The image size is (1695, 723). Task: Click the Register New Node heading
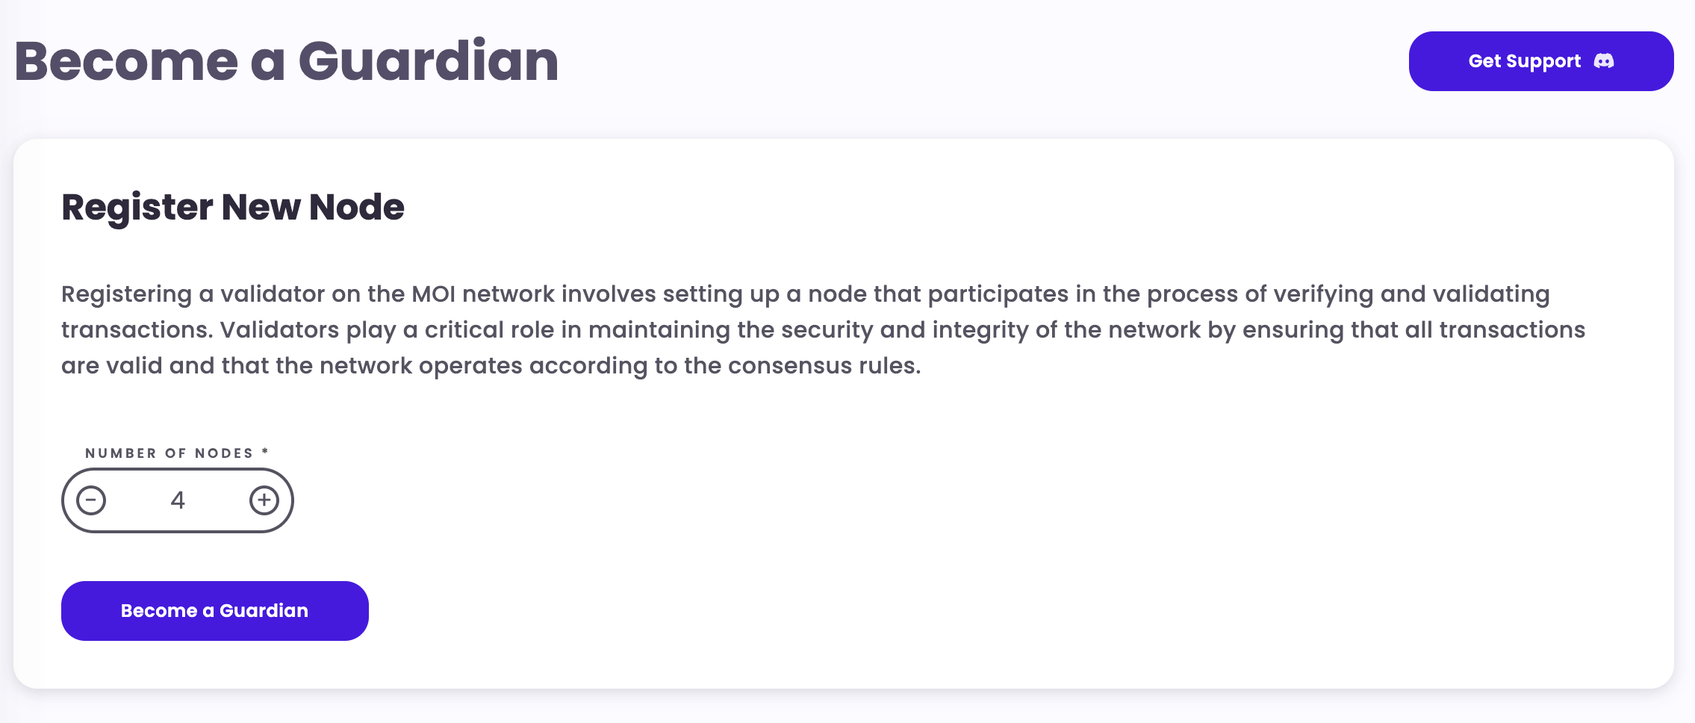[x=232, y=207]
